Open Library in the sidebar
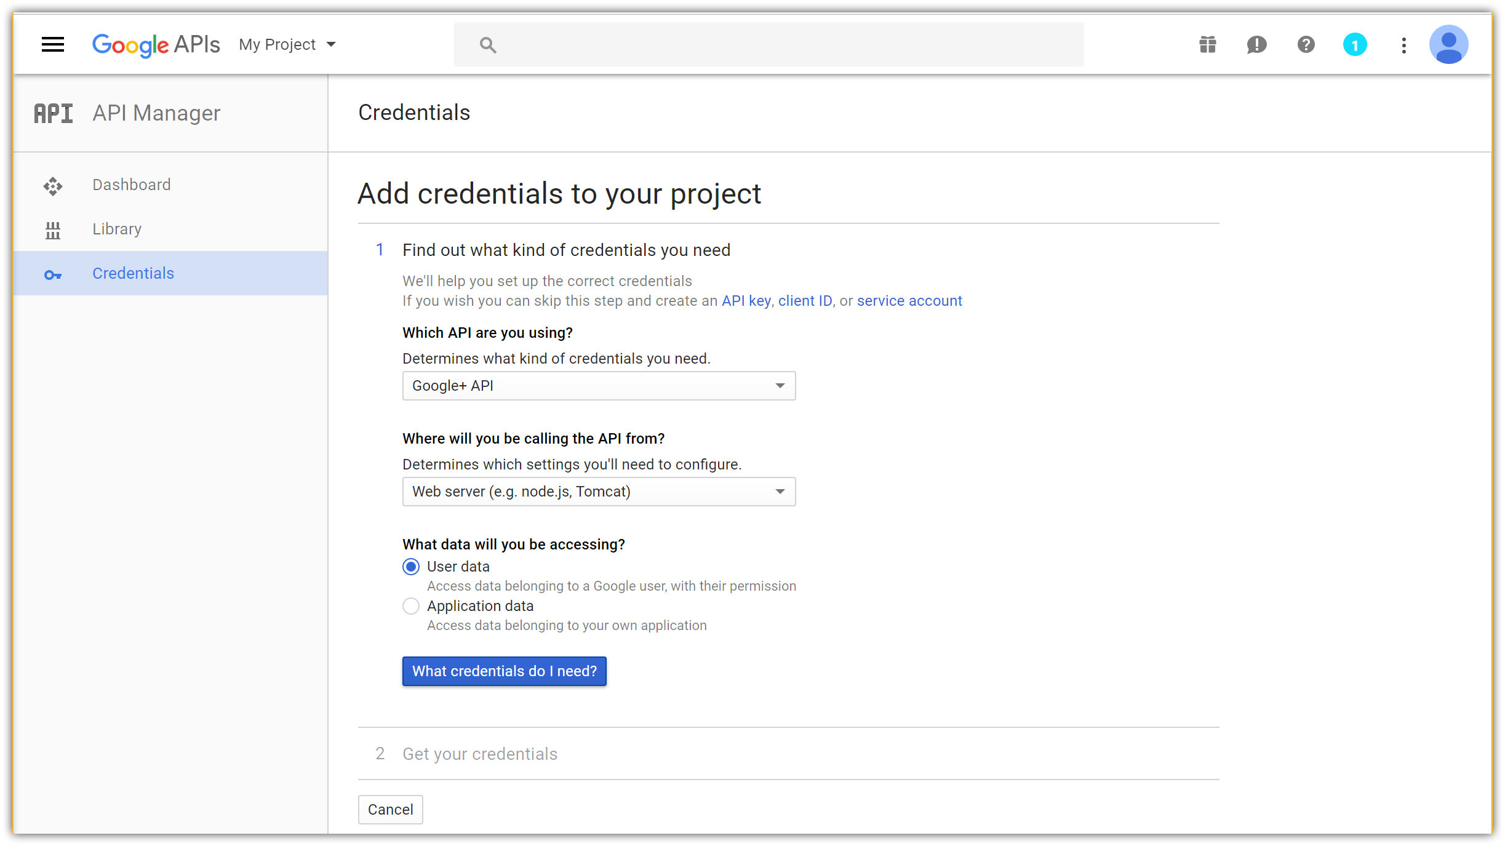This screenshot has width=1505, height=846. pos(117,229)
